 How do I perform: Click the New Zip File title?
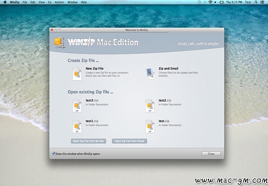click(94, 68)
